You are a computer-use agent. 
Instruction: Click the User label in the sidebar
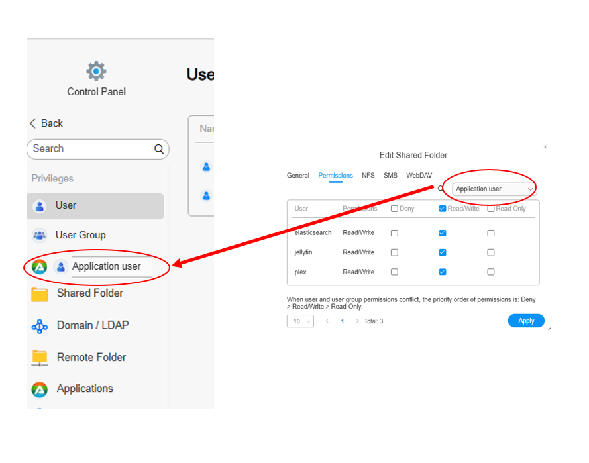pyautogui.click(x=66, y=205)
